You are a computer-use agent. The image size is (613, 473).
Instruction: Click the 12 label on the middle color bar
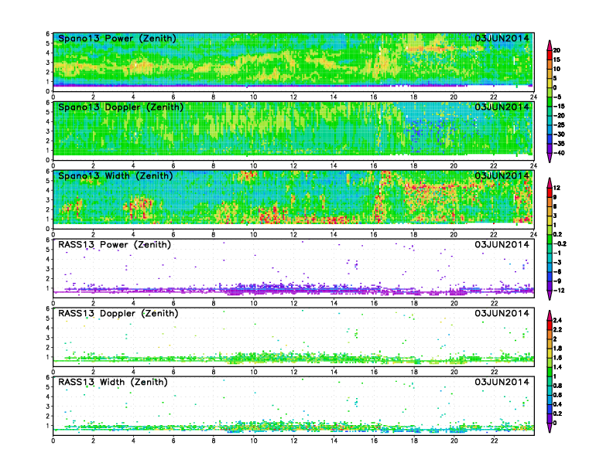[556, 188]
